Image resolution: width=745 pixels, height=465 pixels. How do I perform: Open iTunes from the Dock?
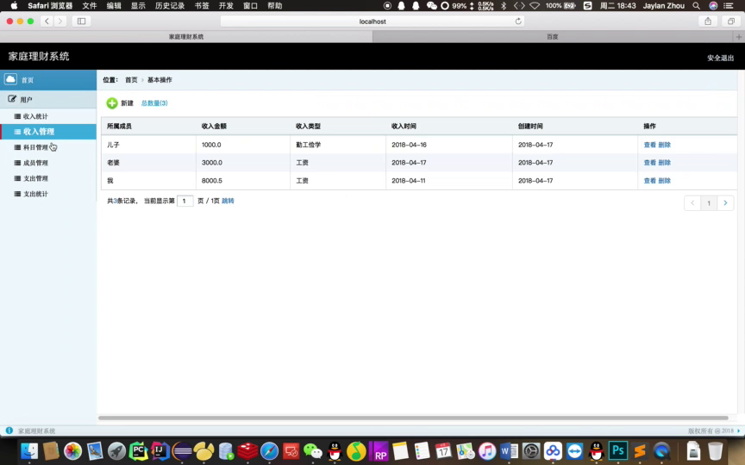pyautogui.click(x=487, y=450)
